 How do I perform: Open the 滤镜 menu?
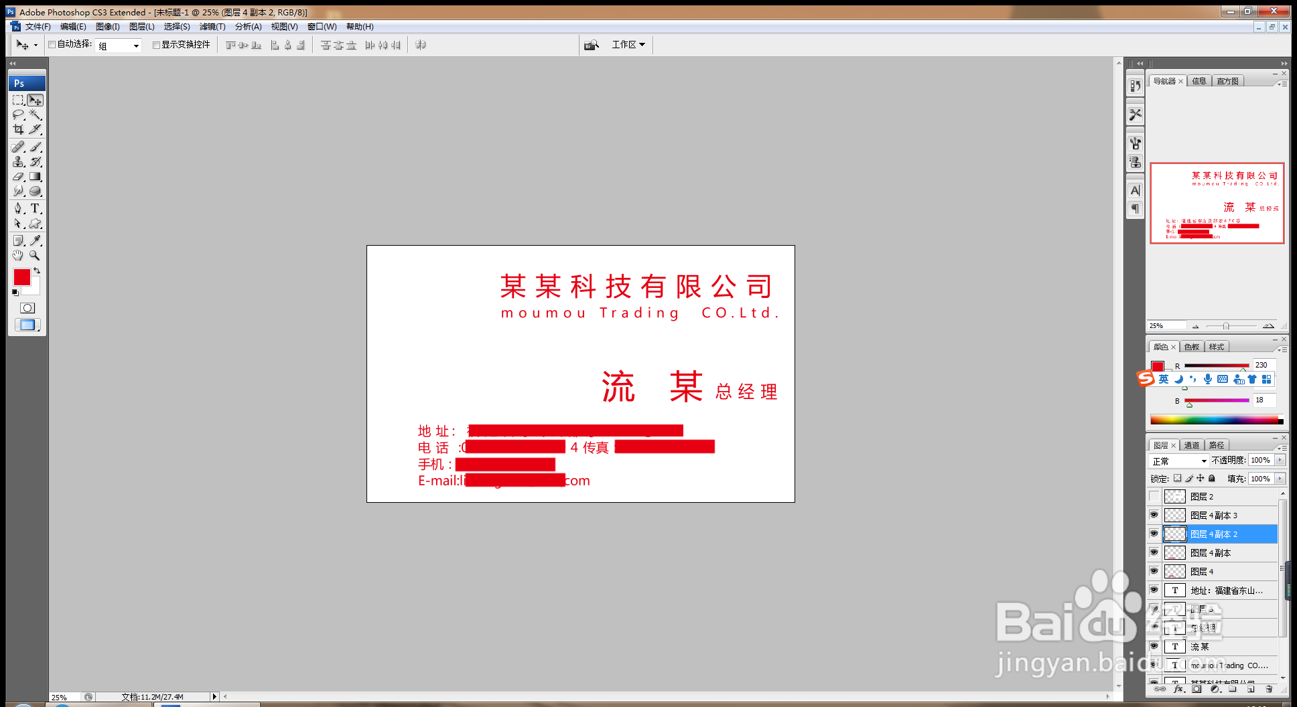click(212, 27)
